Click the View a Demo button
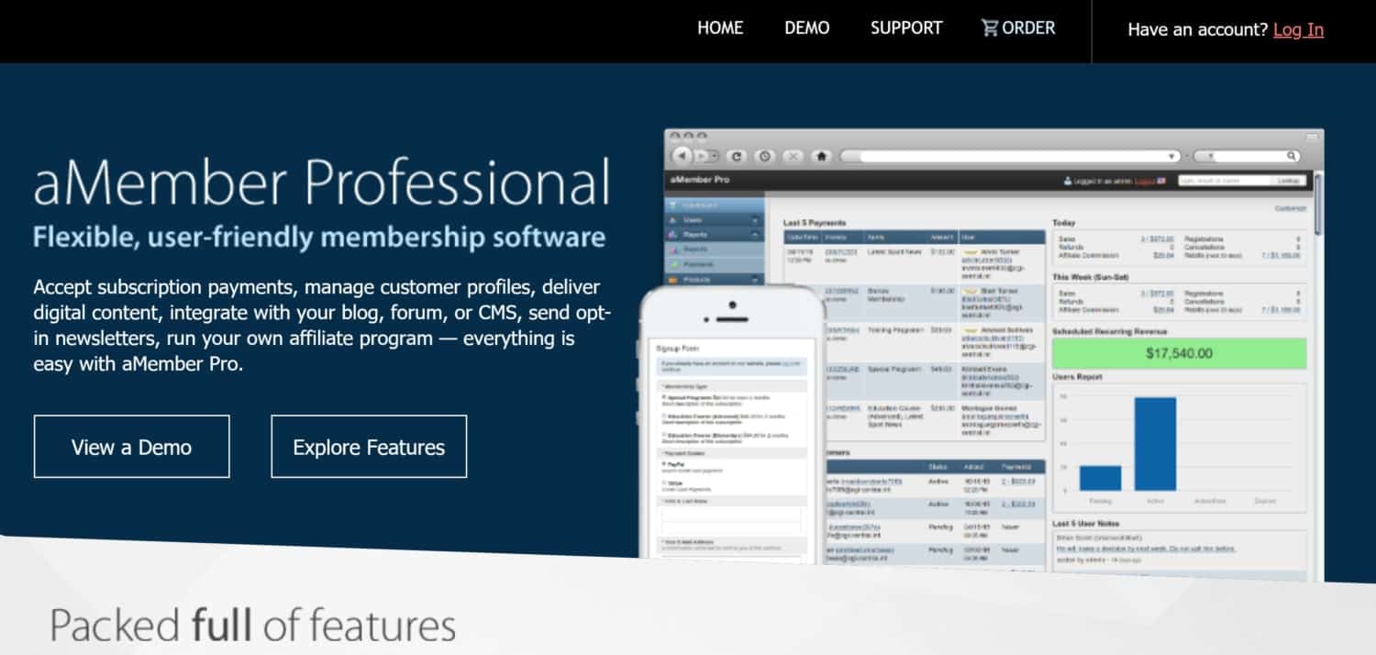The width and height of the screenshot is (1376, 655). tap(132, 447)
